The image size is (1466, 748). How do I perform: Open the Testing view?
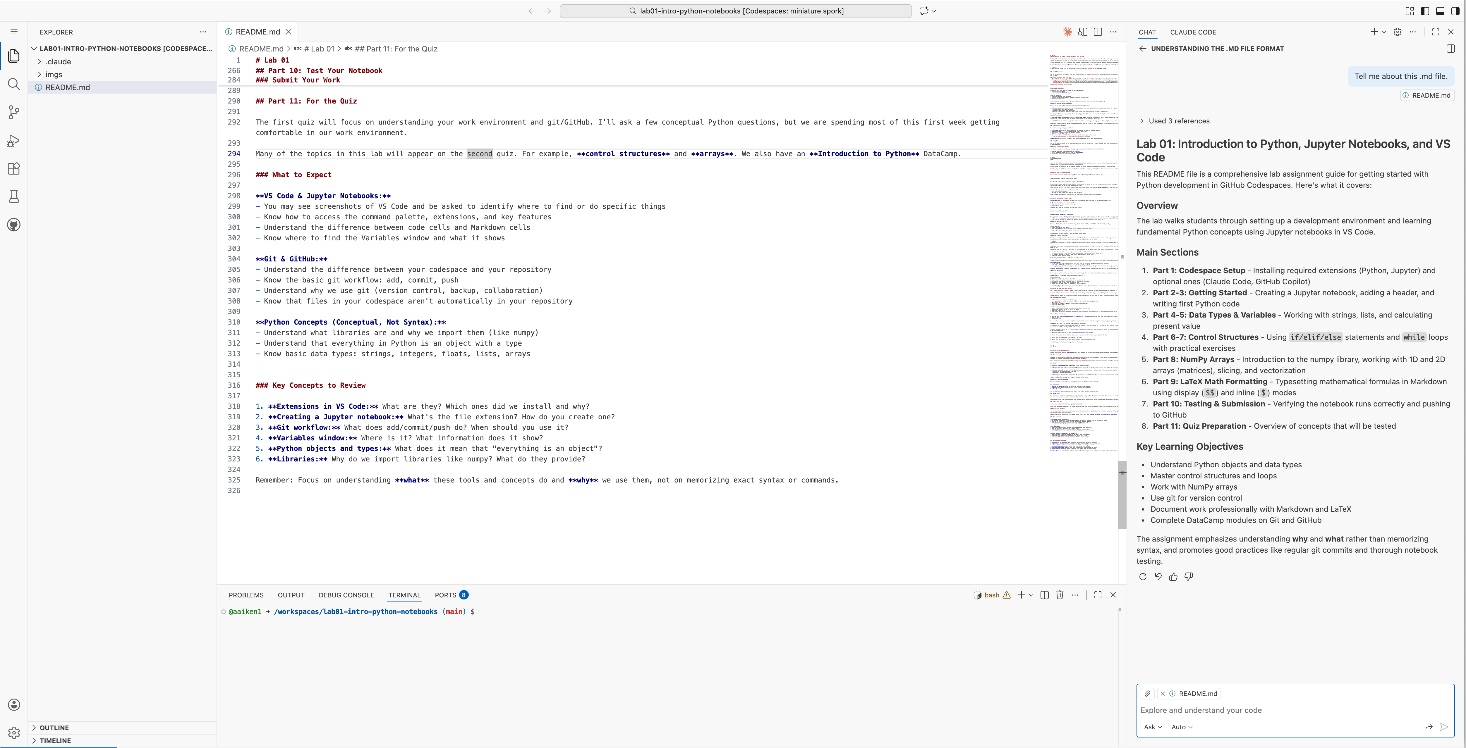point(14,196)
